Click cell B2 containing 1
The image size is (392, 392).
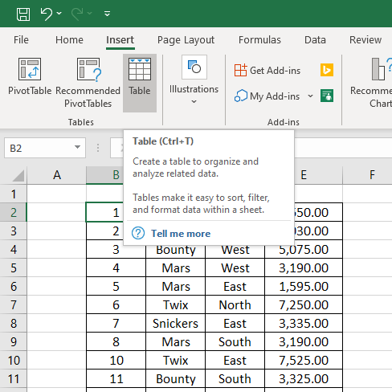(104, 212)
